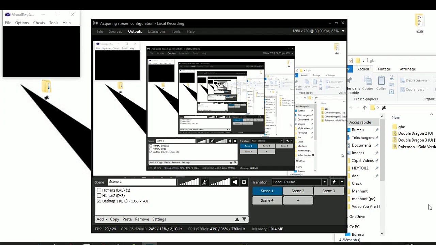Screen dimensions: 436x245
Task: Open XSplit Help menu
Action: coord(191,31)
